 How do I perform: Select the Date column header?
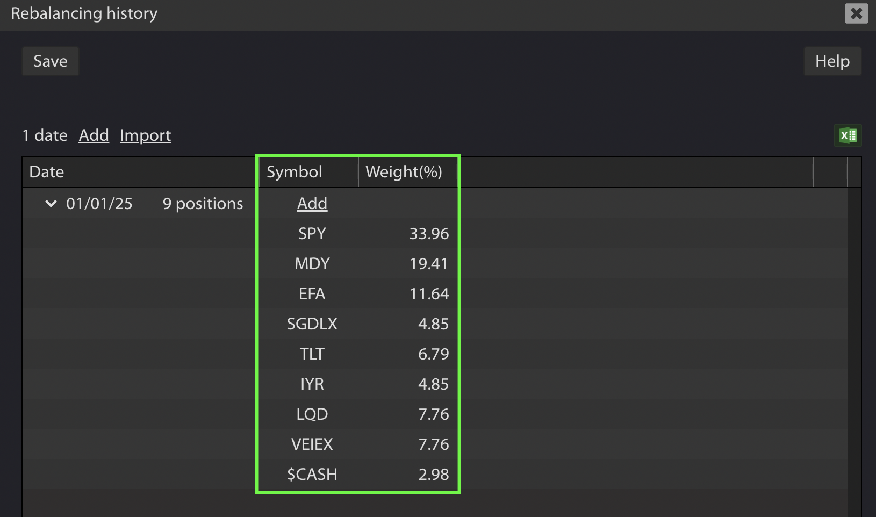point(140,172)
